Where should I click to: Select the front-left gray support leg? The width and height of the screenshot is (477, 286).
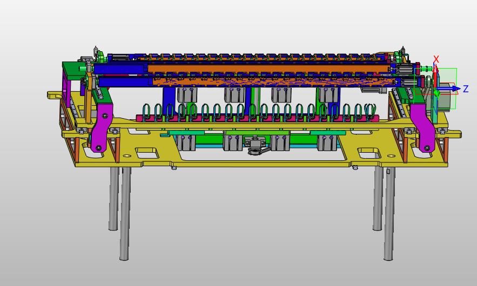(x=125, y=213)
